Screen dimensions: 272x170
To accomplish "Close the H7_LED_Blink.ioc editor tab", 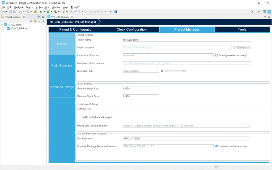I will 72,17.
